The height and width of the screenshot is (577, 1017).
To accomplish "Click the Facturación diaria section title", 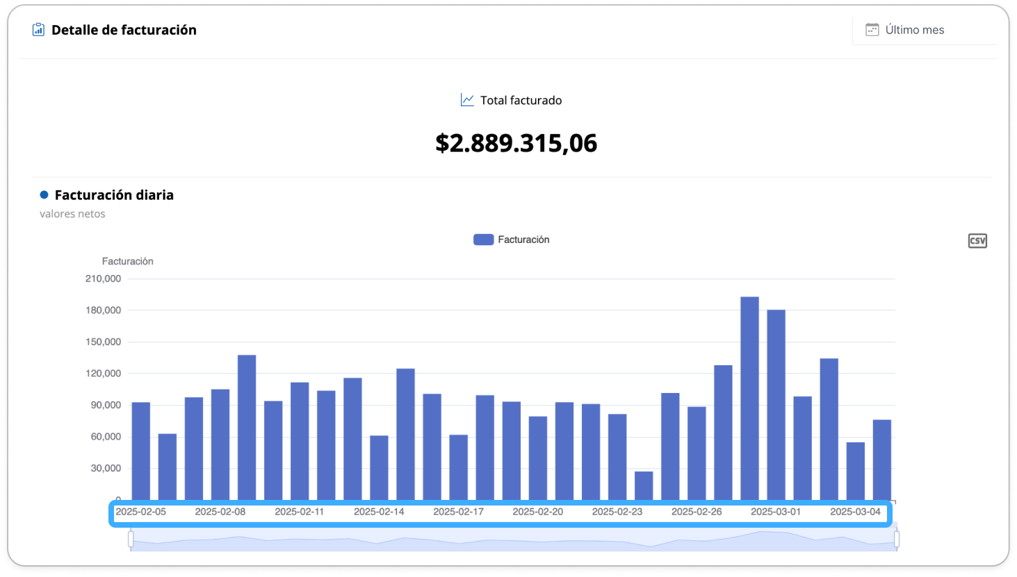I will pyautogui.click(x=114, y=195).
